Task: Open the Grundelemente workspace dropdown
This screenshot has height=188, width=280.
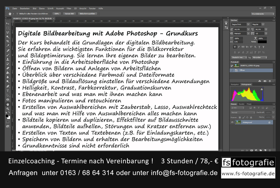Action: pos(262,13)
